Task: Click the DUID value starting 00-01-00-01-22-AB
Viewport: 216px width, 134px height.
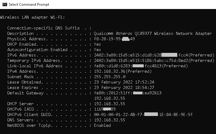Action: pyautogui.click(x=143, y=114)
